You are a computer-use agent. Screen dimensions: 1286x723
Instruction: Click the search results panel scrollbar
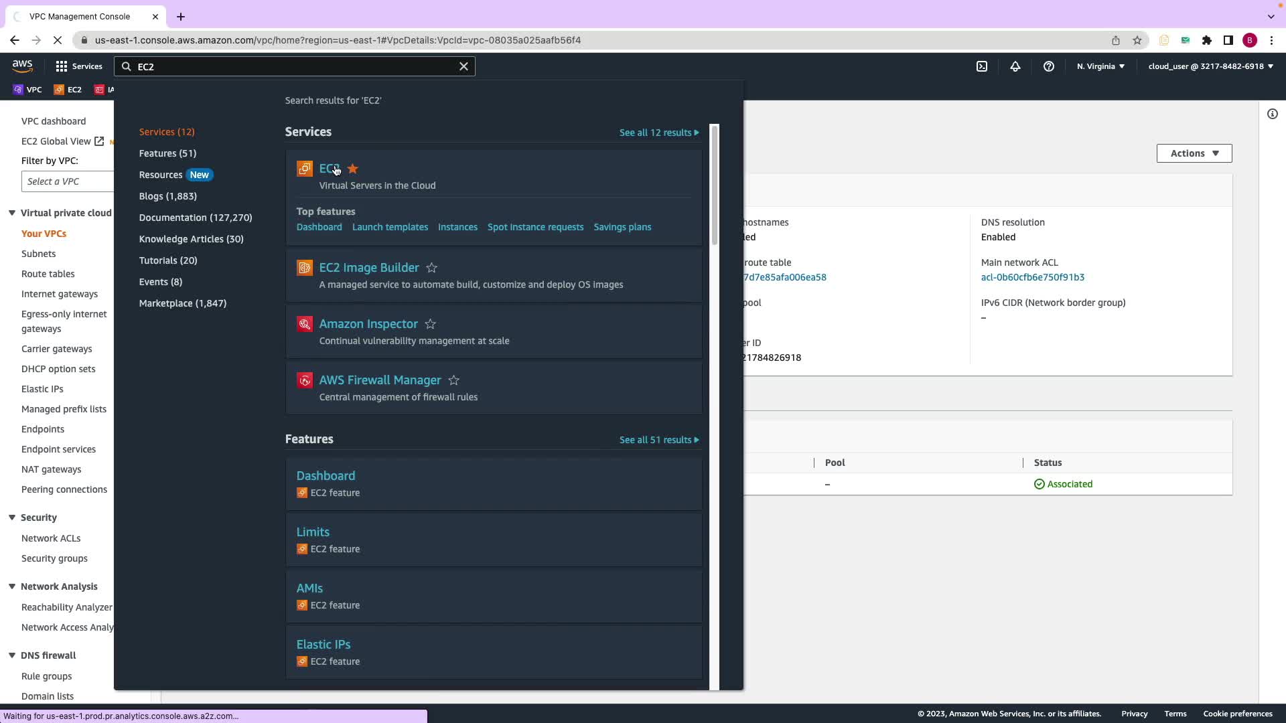tap(714, 184)
